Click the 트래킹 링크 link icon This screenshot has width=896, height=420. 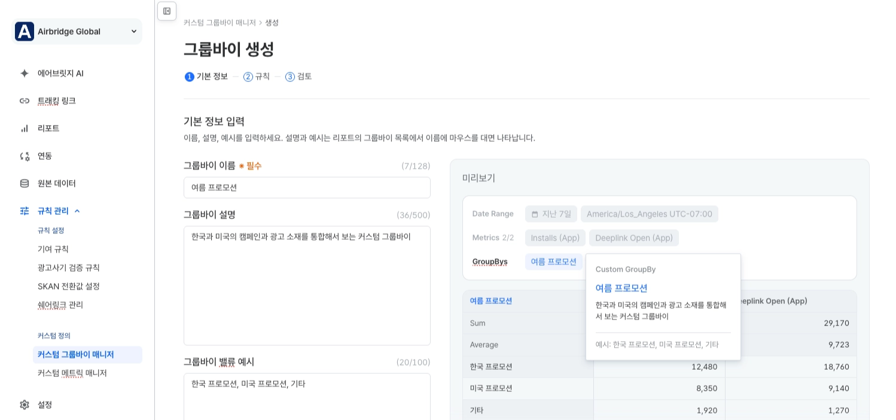click(25, 101)
